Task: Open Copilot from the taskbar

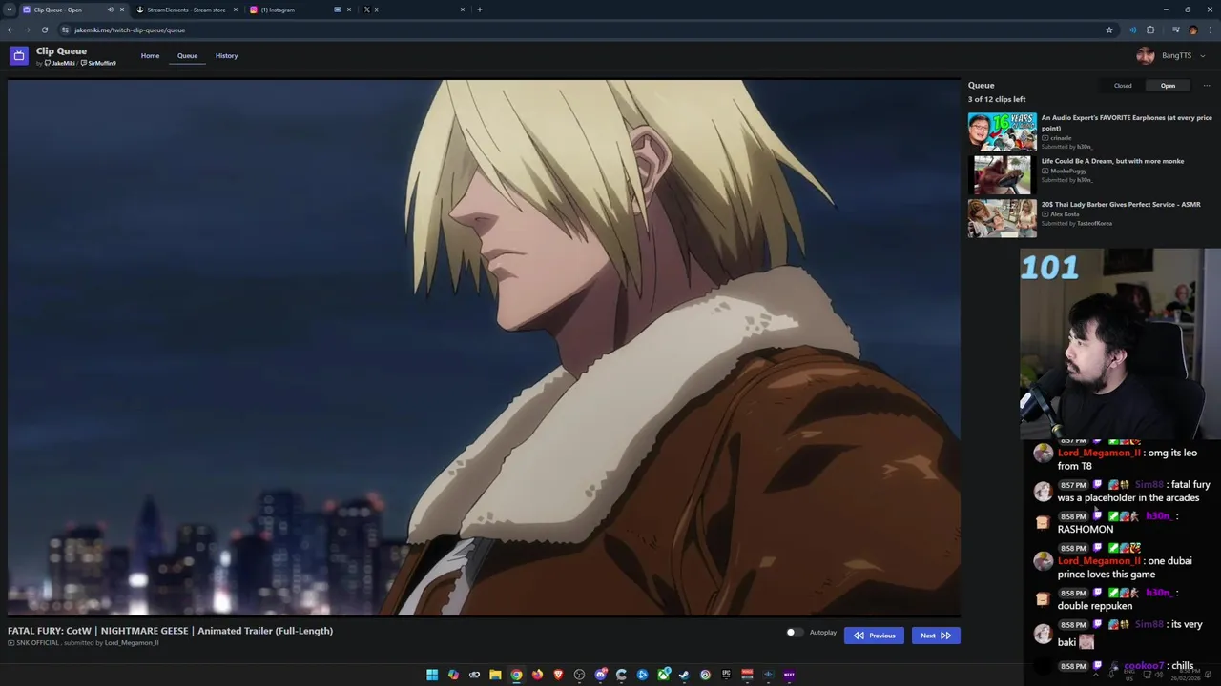Action: point(453,675)
